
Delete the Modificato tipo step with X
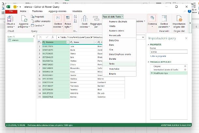152,73
